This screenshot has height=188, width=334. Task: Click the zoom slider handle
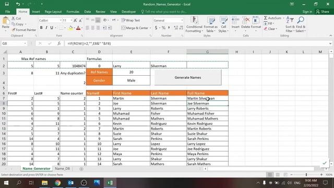306,174
